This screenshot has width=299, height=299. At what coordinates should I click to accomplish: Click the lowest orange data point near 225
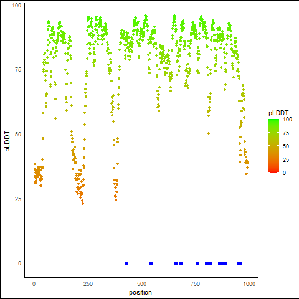83,204
